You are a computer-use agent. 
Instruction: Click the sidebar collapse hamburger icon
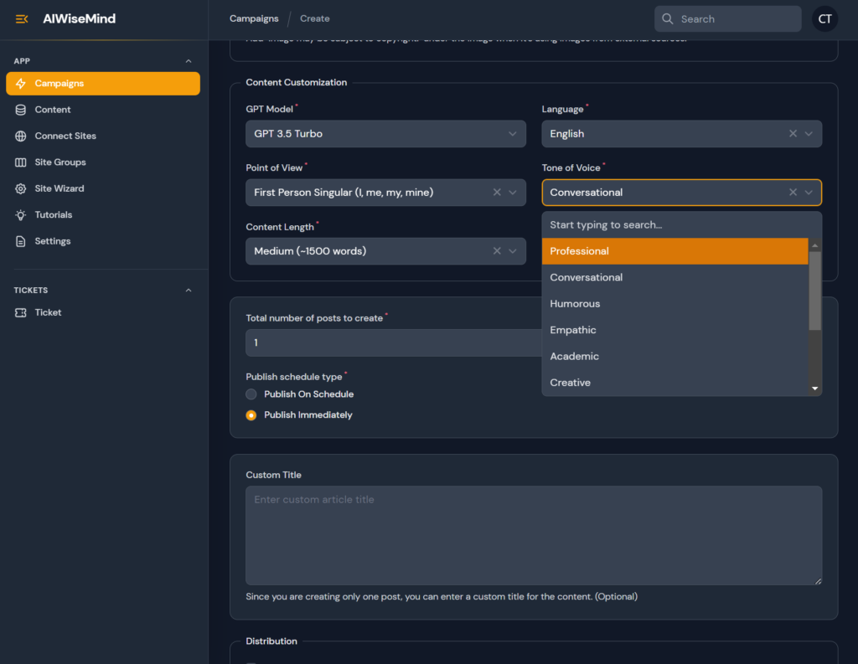click(x=22, y=19)
